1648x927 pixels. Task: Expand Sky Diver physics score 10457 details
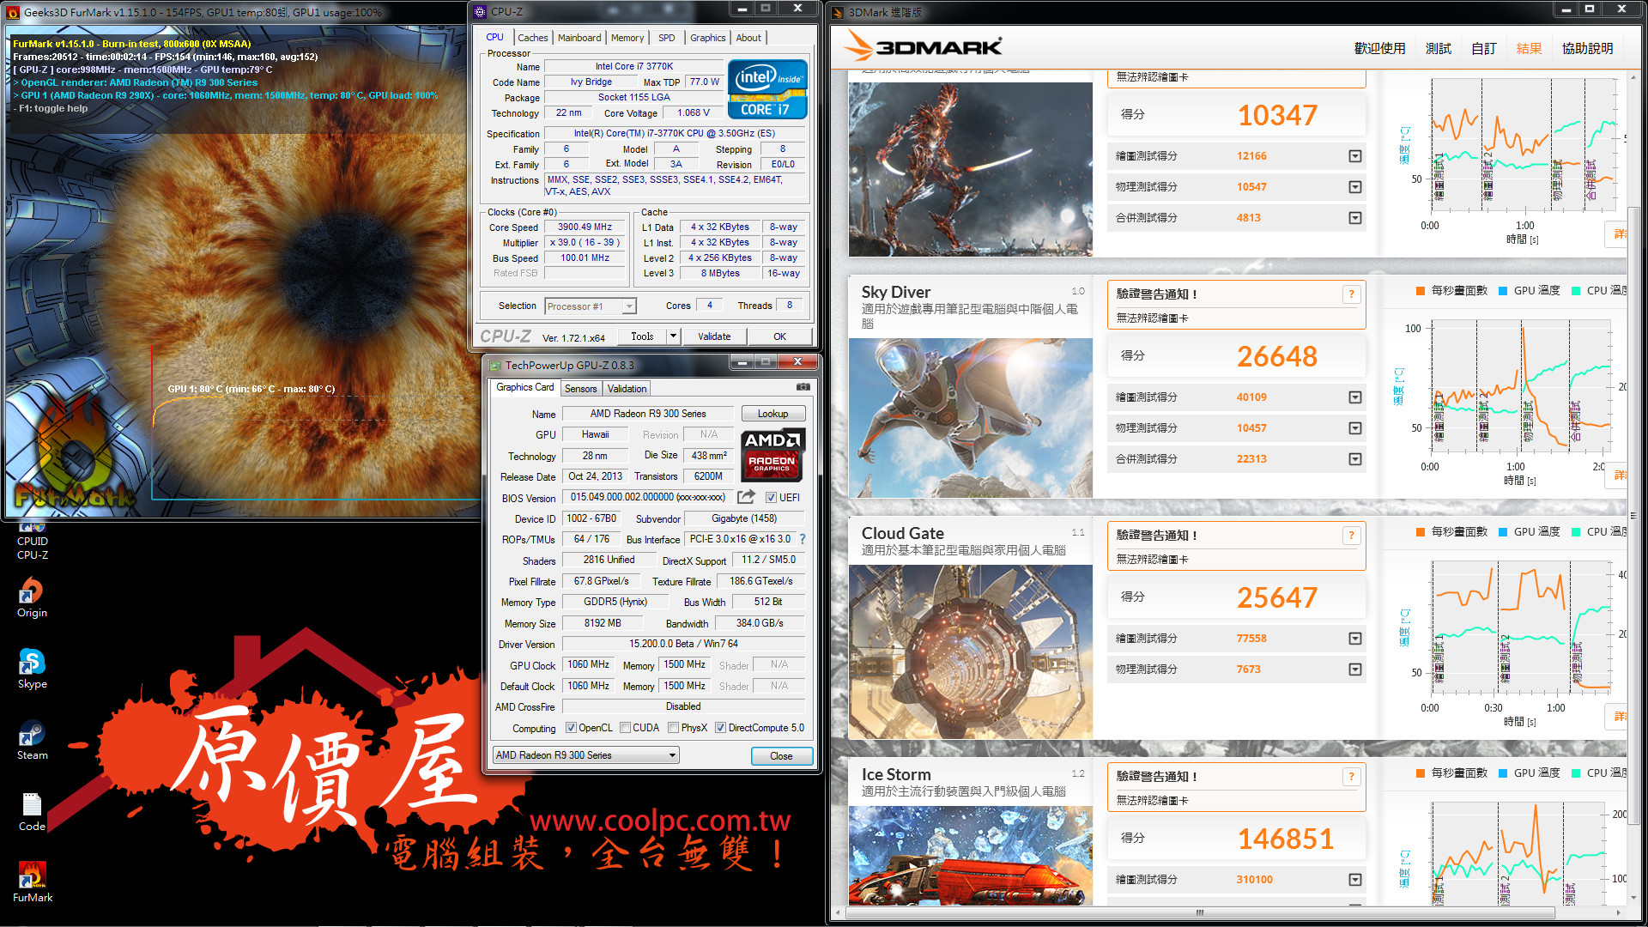pos(1355,428)
